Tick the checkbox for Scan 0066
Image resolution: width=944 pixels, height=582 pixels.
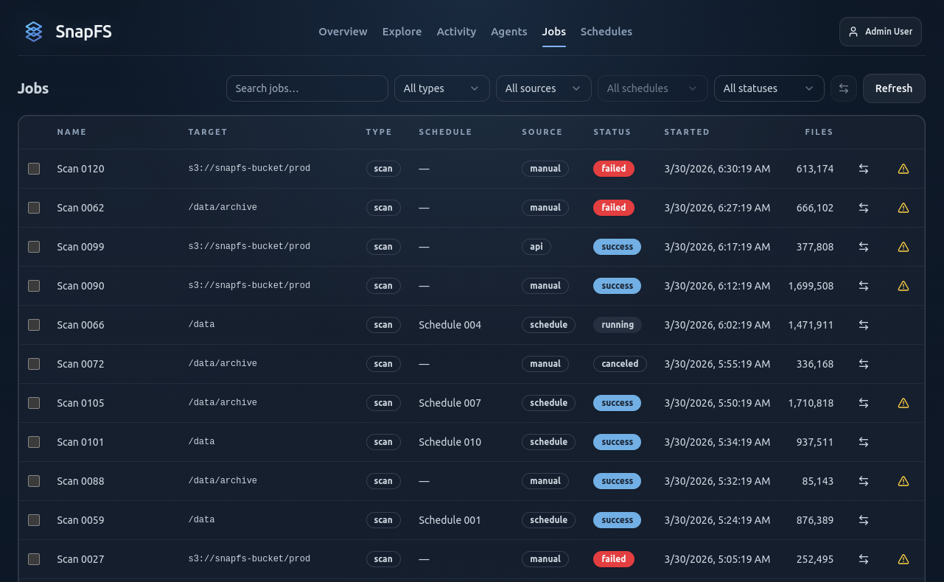click(x=34, y=325)
